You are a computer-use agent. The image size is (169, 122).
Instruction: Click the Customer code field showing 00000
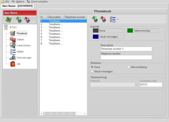[151, 85]
